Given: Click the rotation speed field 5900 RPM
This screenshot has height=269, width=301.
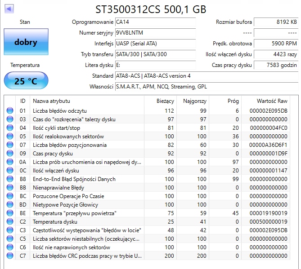Looking at the screenshot, I should click(275, 44).
